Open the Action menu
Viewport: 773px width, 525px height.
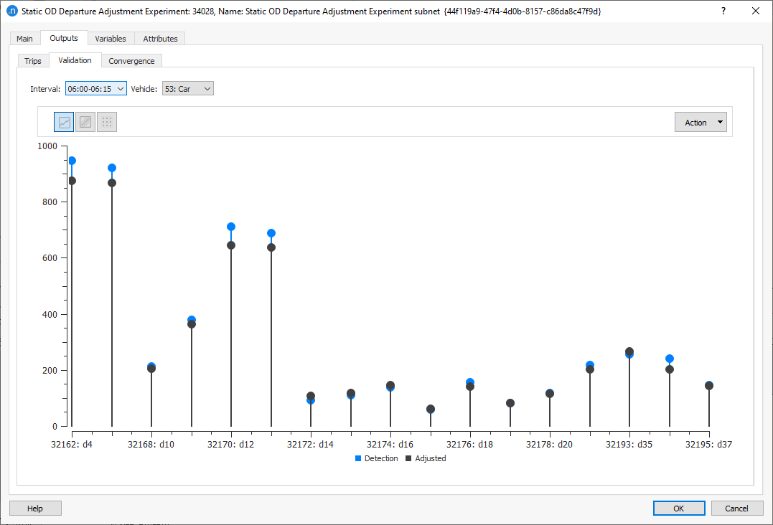pos(701,121)
